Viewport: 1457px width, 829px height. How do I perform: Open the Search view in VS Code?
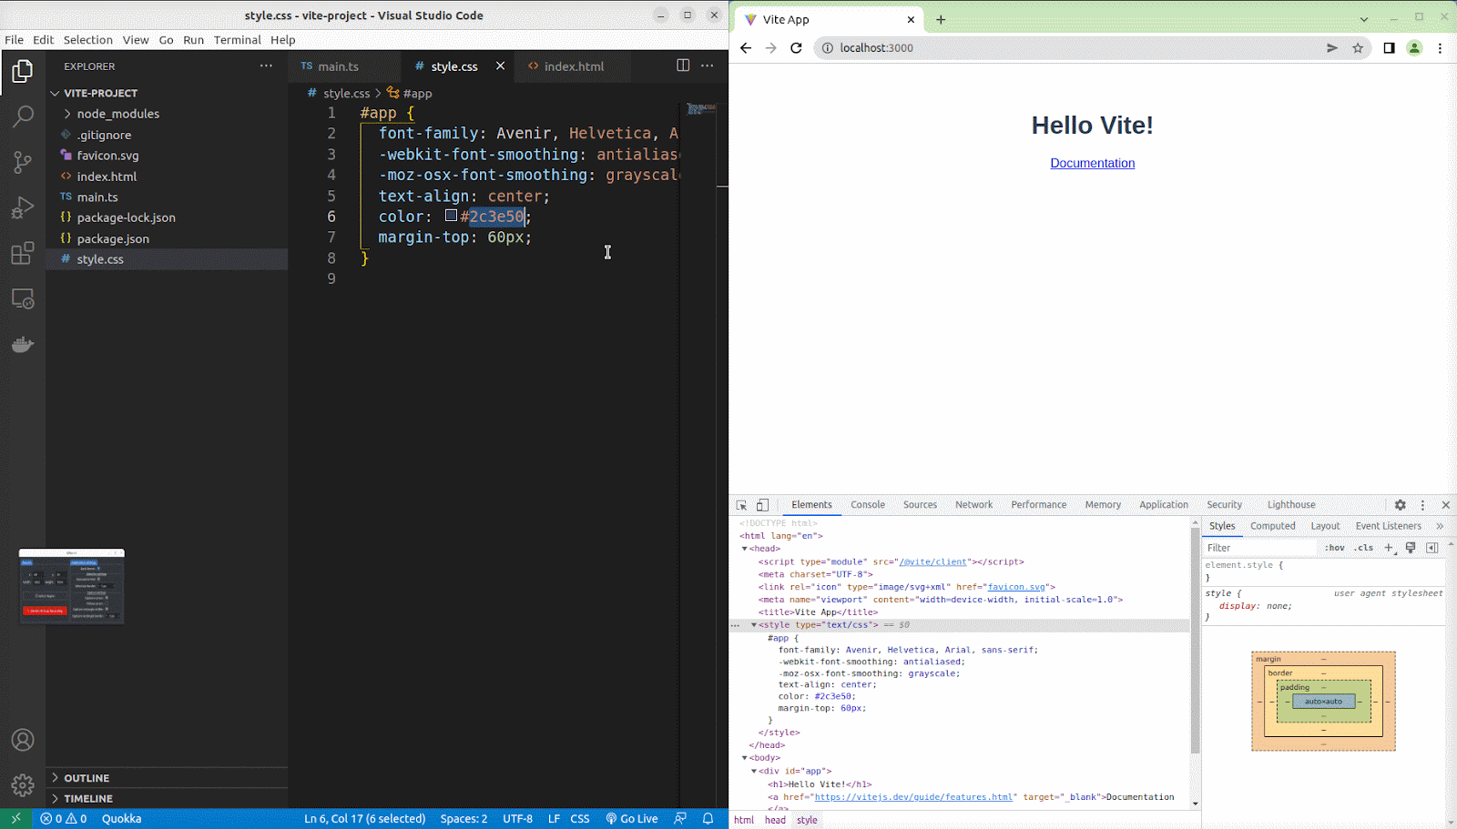click(23, 116)
